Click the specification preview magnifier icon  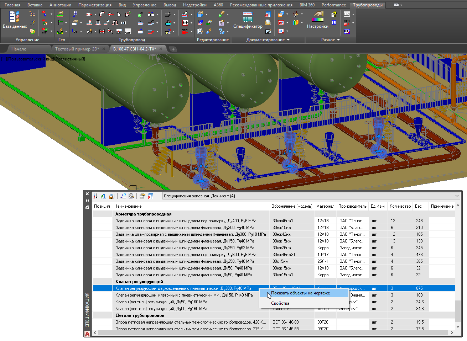pos(131,196)
